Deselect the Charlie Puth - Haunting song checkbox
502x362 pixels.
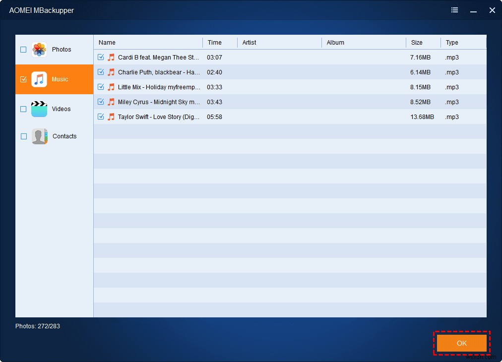point(101,72)
